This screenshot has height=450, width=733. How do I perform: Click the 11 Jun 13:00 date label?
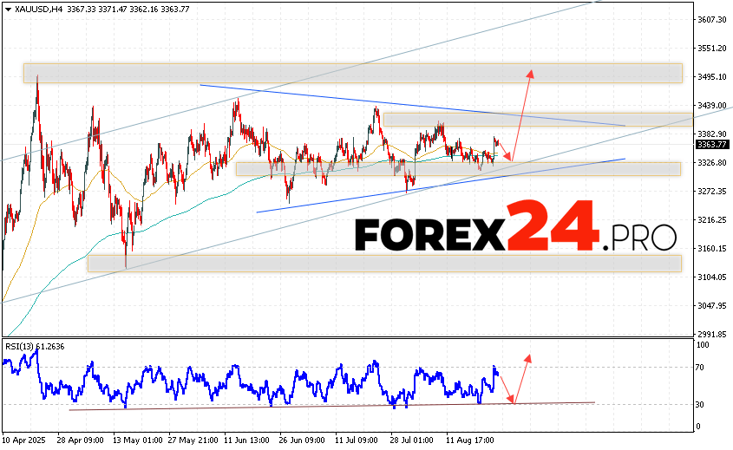(247, 440)
